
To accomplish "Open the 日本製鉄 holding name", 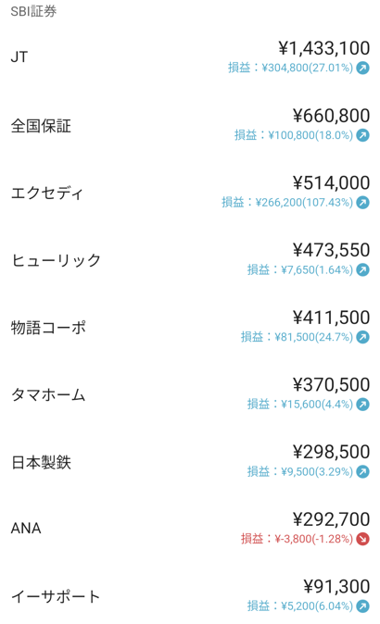I will pyautogui.click(x=41, y=462).
